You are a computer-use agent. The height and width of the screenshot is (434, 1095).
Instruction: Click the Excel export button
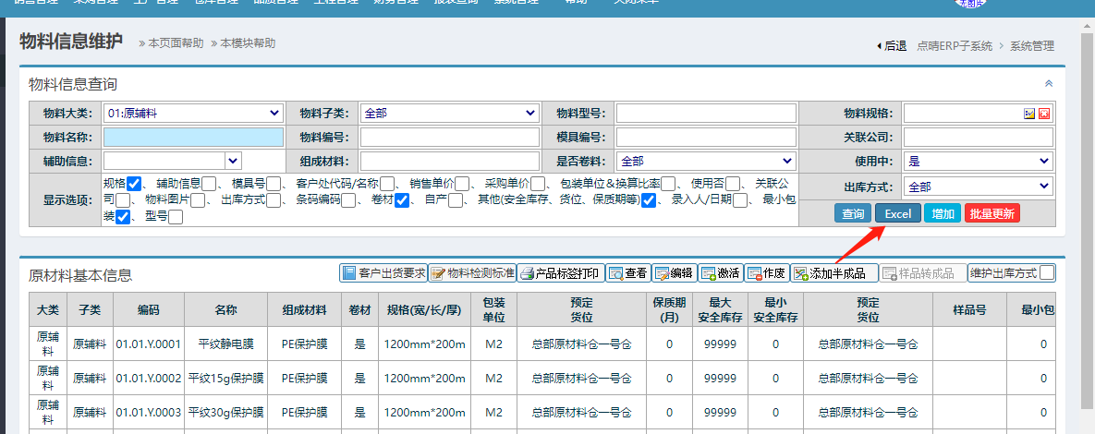point(897,214)
